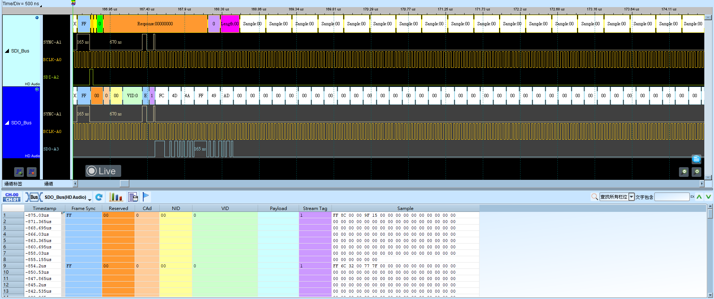The height and width of the screenshot is (299, 714).
Task: Collapse the SDO_Bus channel group
Action: pyautogui.click(x=7, y=123)
